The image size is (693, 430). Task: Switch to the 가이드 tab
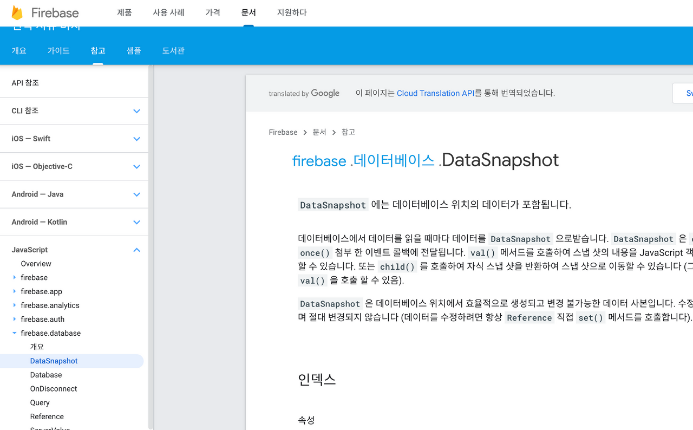(x=58, y=50)
